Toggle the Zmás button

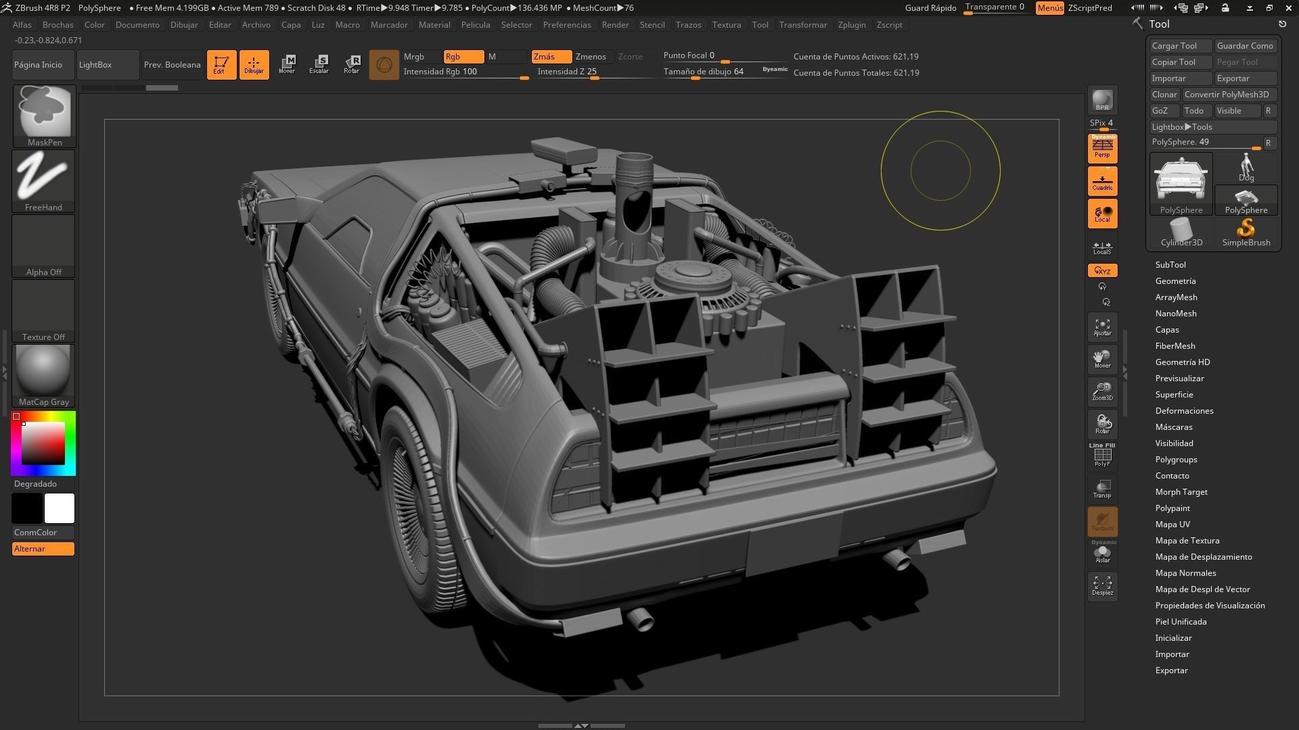pyautogui.click(x=551, y=57)
